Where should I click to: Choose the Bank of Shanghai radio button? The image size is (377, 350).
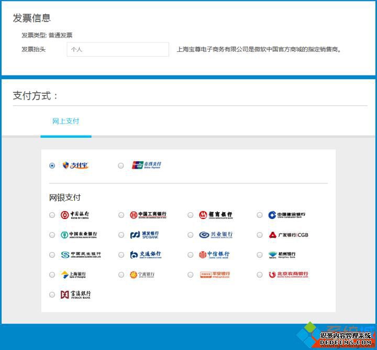point(52,275)
